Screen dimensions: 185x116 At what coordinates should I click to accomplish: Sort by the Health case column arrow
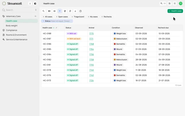point(54,28)
